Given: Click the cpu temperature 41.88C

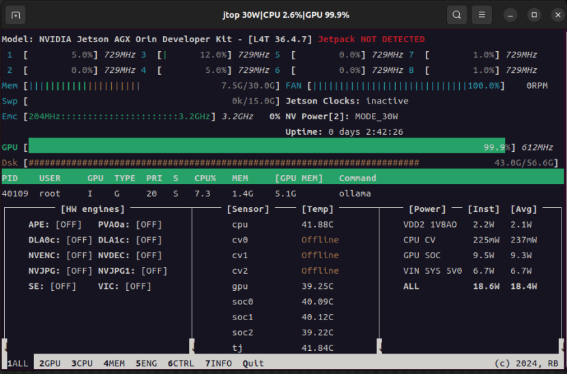Looking at the screenshot, I should (317, 225).
